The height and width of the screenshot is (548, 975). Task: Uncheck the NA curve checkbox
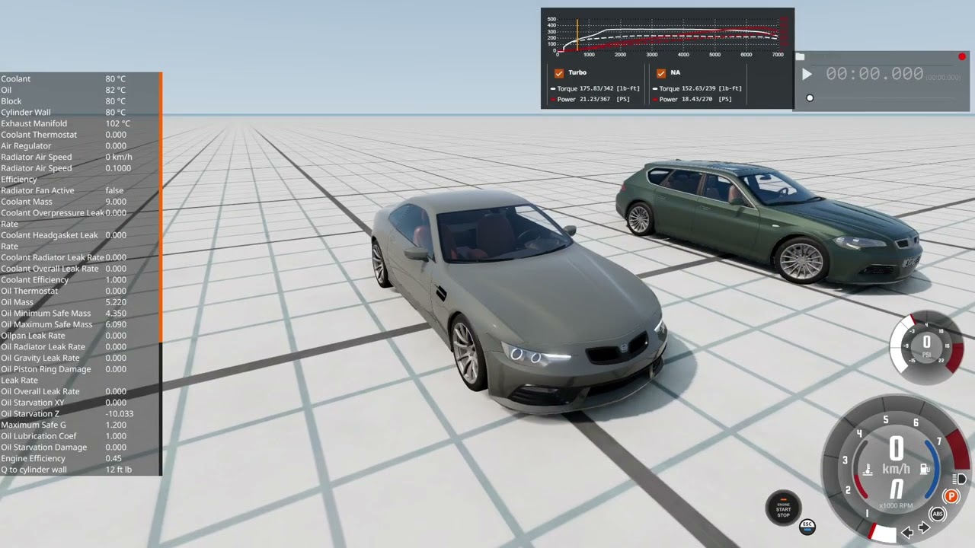coord(660,73)
